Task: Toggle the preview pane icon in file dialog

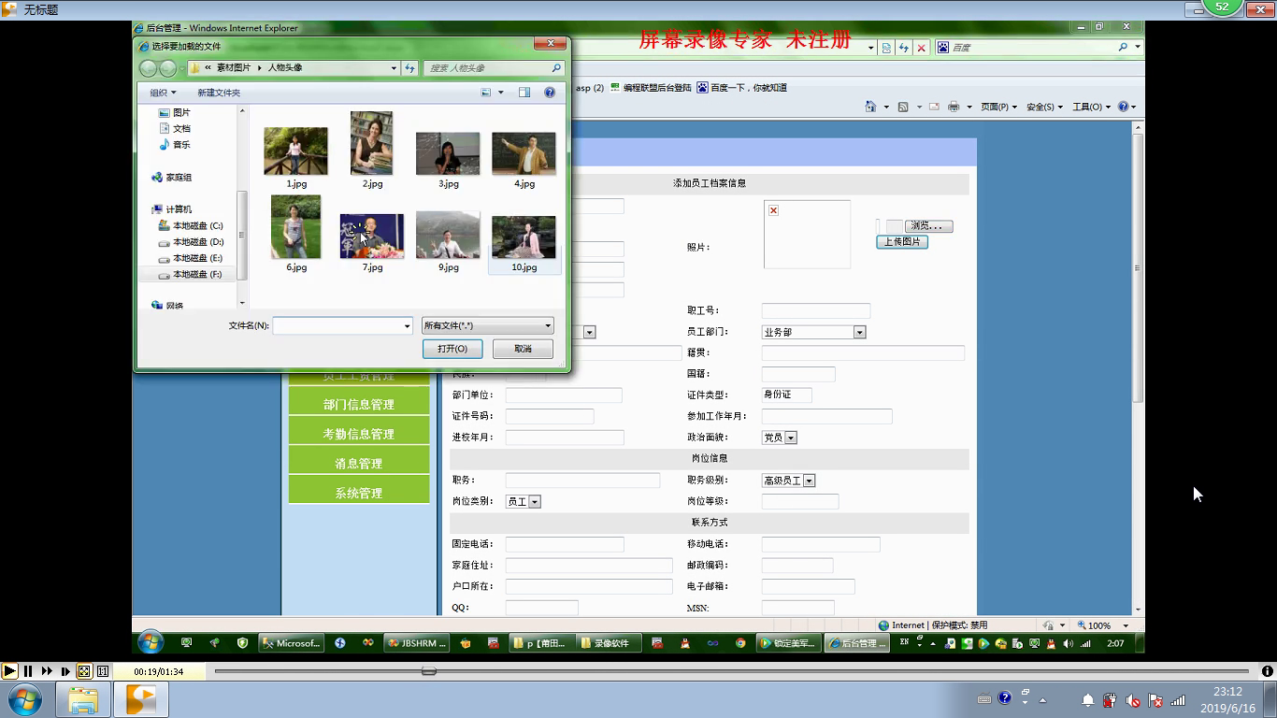Action: coord(524,93)
